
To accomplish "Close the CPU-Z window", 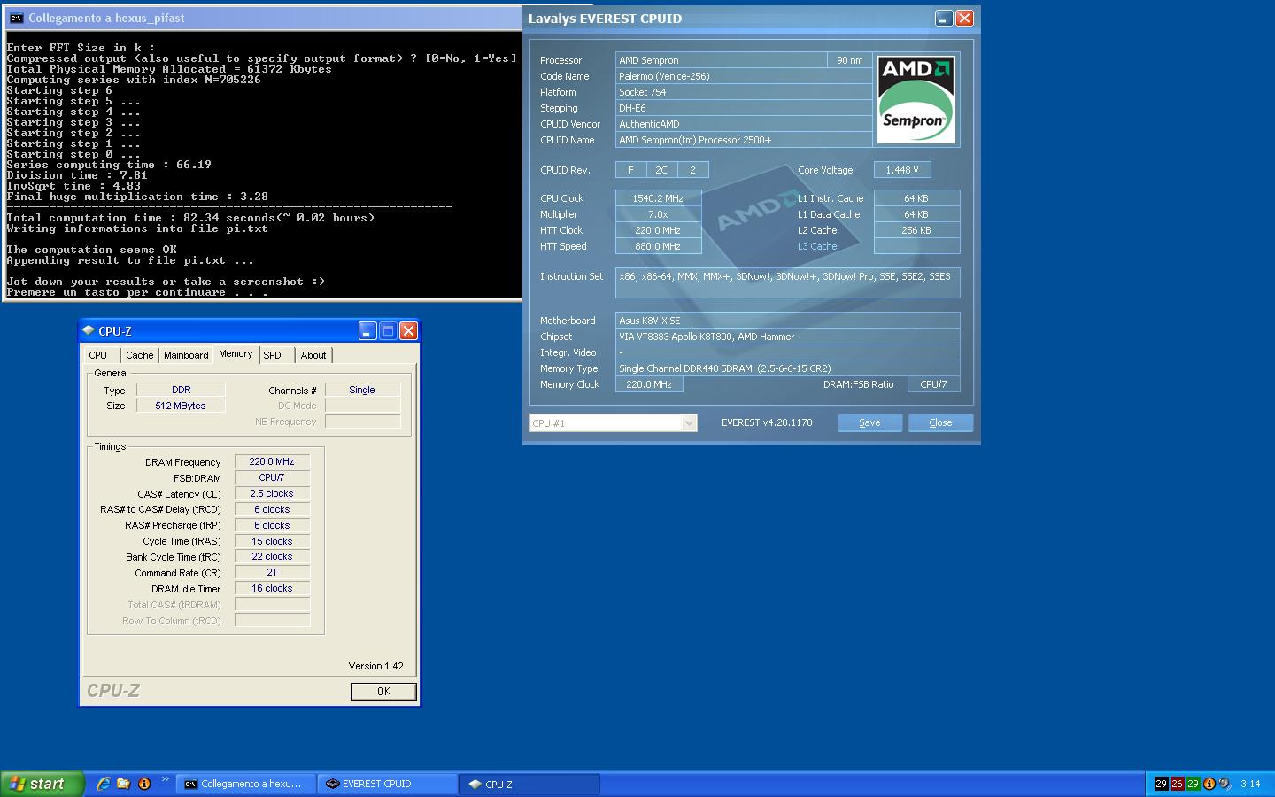I will 408,330.
